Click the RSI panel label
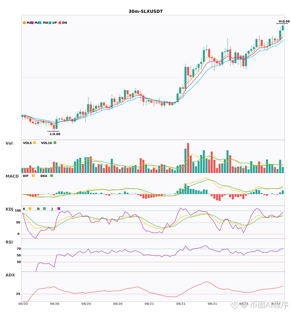The image size is (291, 313). [x=9, y=242]
